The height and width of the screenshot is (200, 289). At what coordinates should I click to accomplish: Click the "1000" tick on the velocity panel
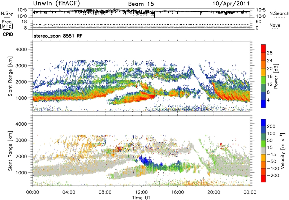pyautogui.click(x=21, y=173)
